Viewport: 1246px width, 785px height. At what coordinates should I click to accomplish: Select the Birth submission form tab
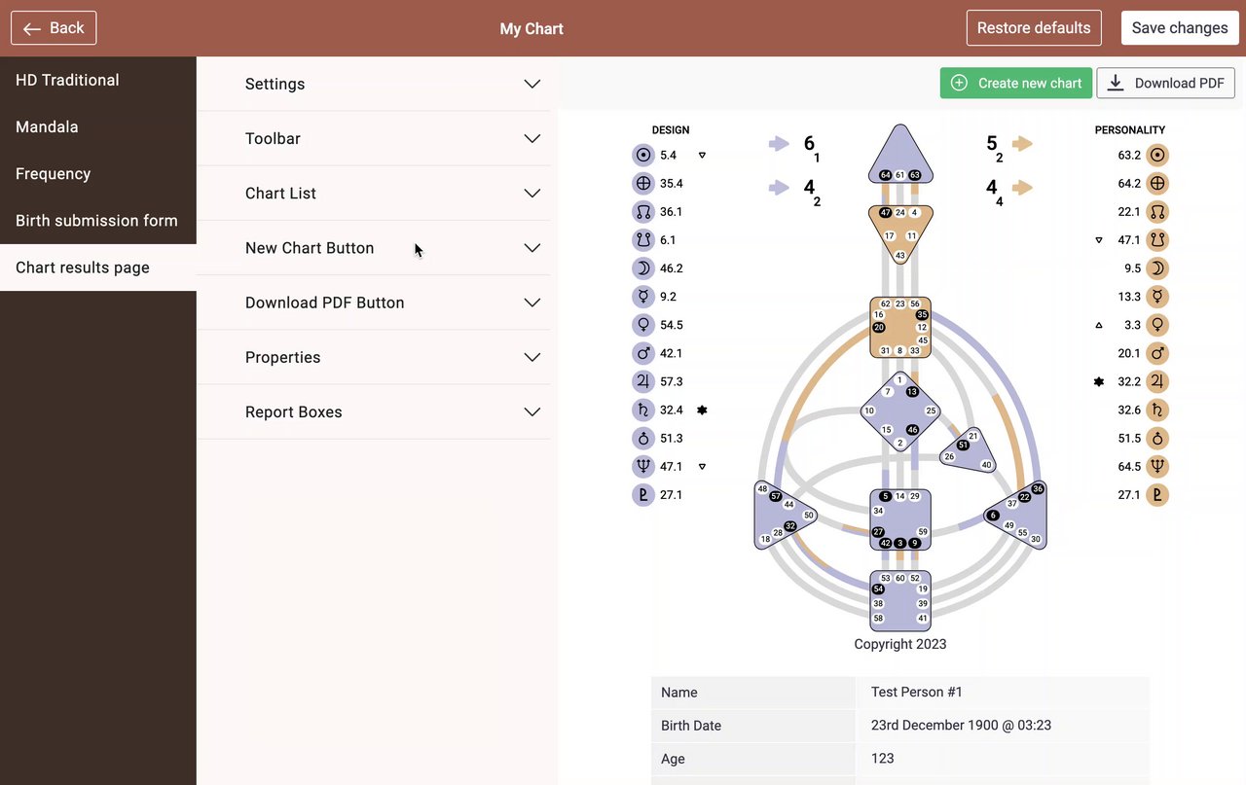pos(97,221)
